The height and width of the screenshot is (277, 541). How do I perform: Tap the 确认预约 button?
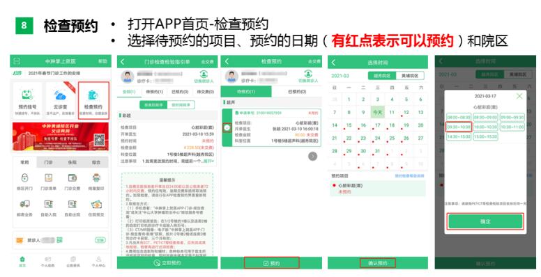pos(377,263)
